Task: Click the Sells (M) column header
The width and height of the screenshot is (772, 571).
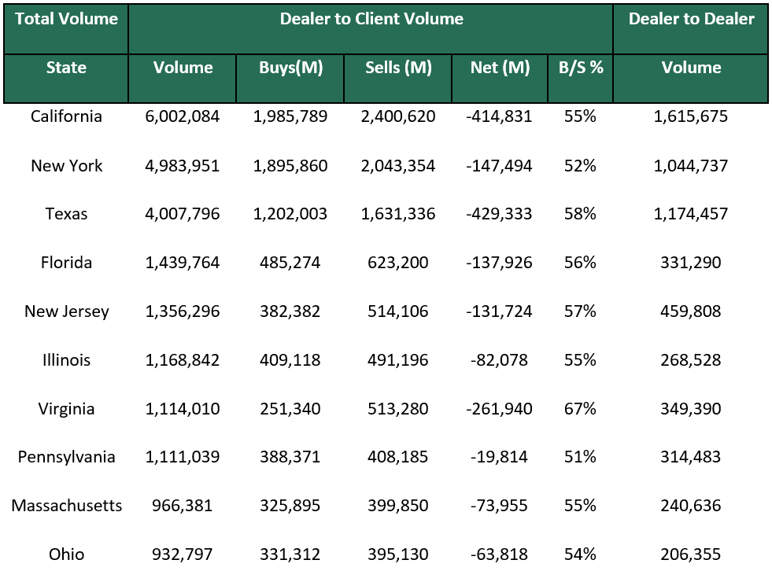Action: pos(397,68)
